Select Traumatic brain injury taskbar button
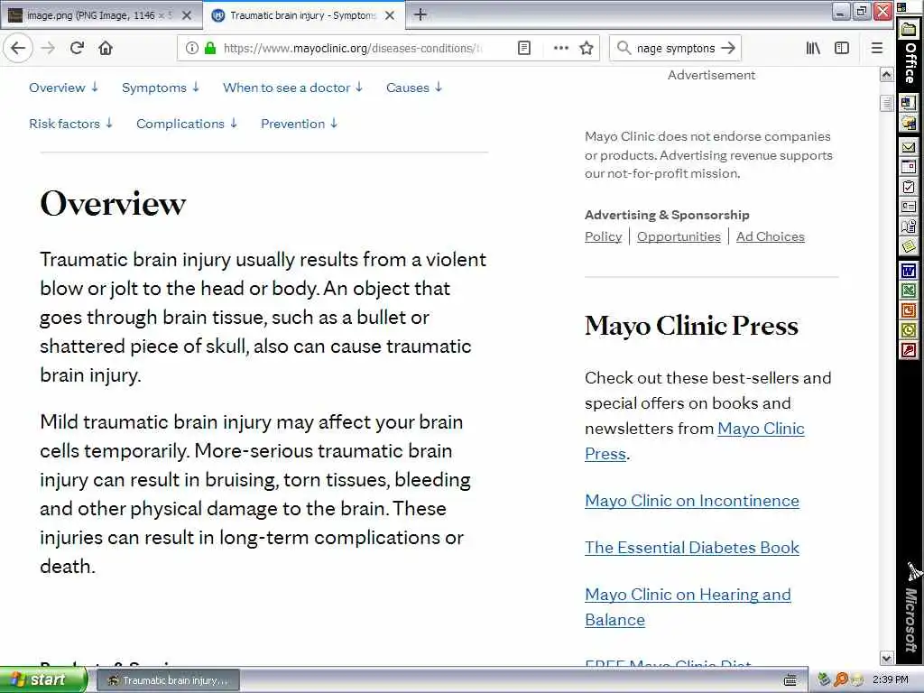Screen dimensions: 924x693 (x=167, y=680)
